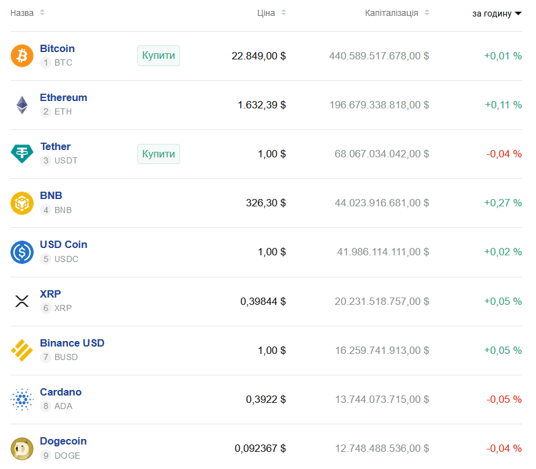Select Cardano hourly change -0,05 %
The image size is (536, 469).
pyautogui.click(x=504, y=399)
